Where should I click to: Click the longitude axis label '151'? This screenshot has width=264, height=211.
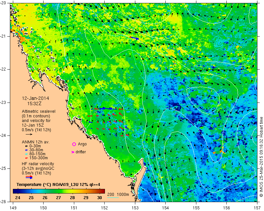pos(74,208)
